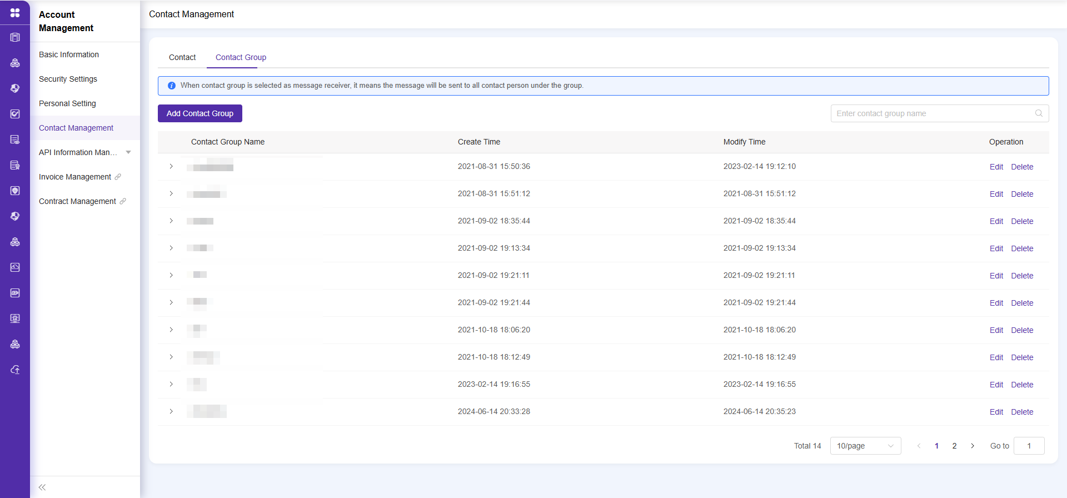Screen dimensions: 1067x498
Task: Click the previous page arrow
Action: 919,446
